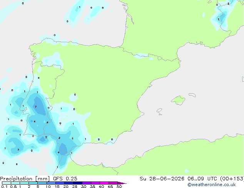Choose the 15–20 mm legend swatch
This screenshot has width=244, height=188.
60,183
